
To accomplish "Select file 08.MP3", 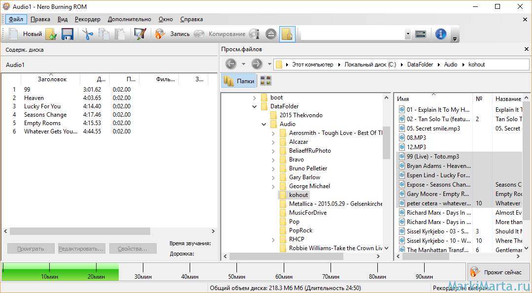I will click(416, 138).
